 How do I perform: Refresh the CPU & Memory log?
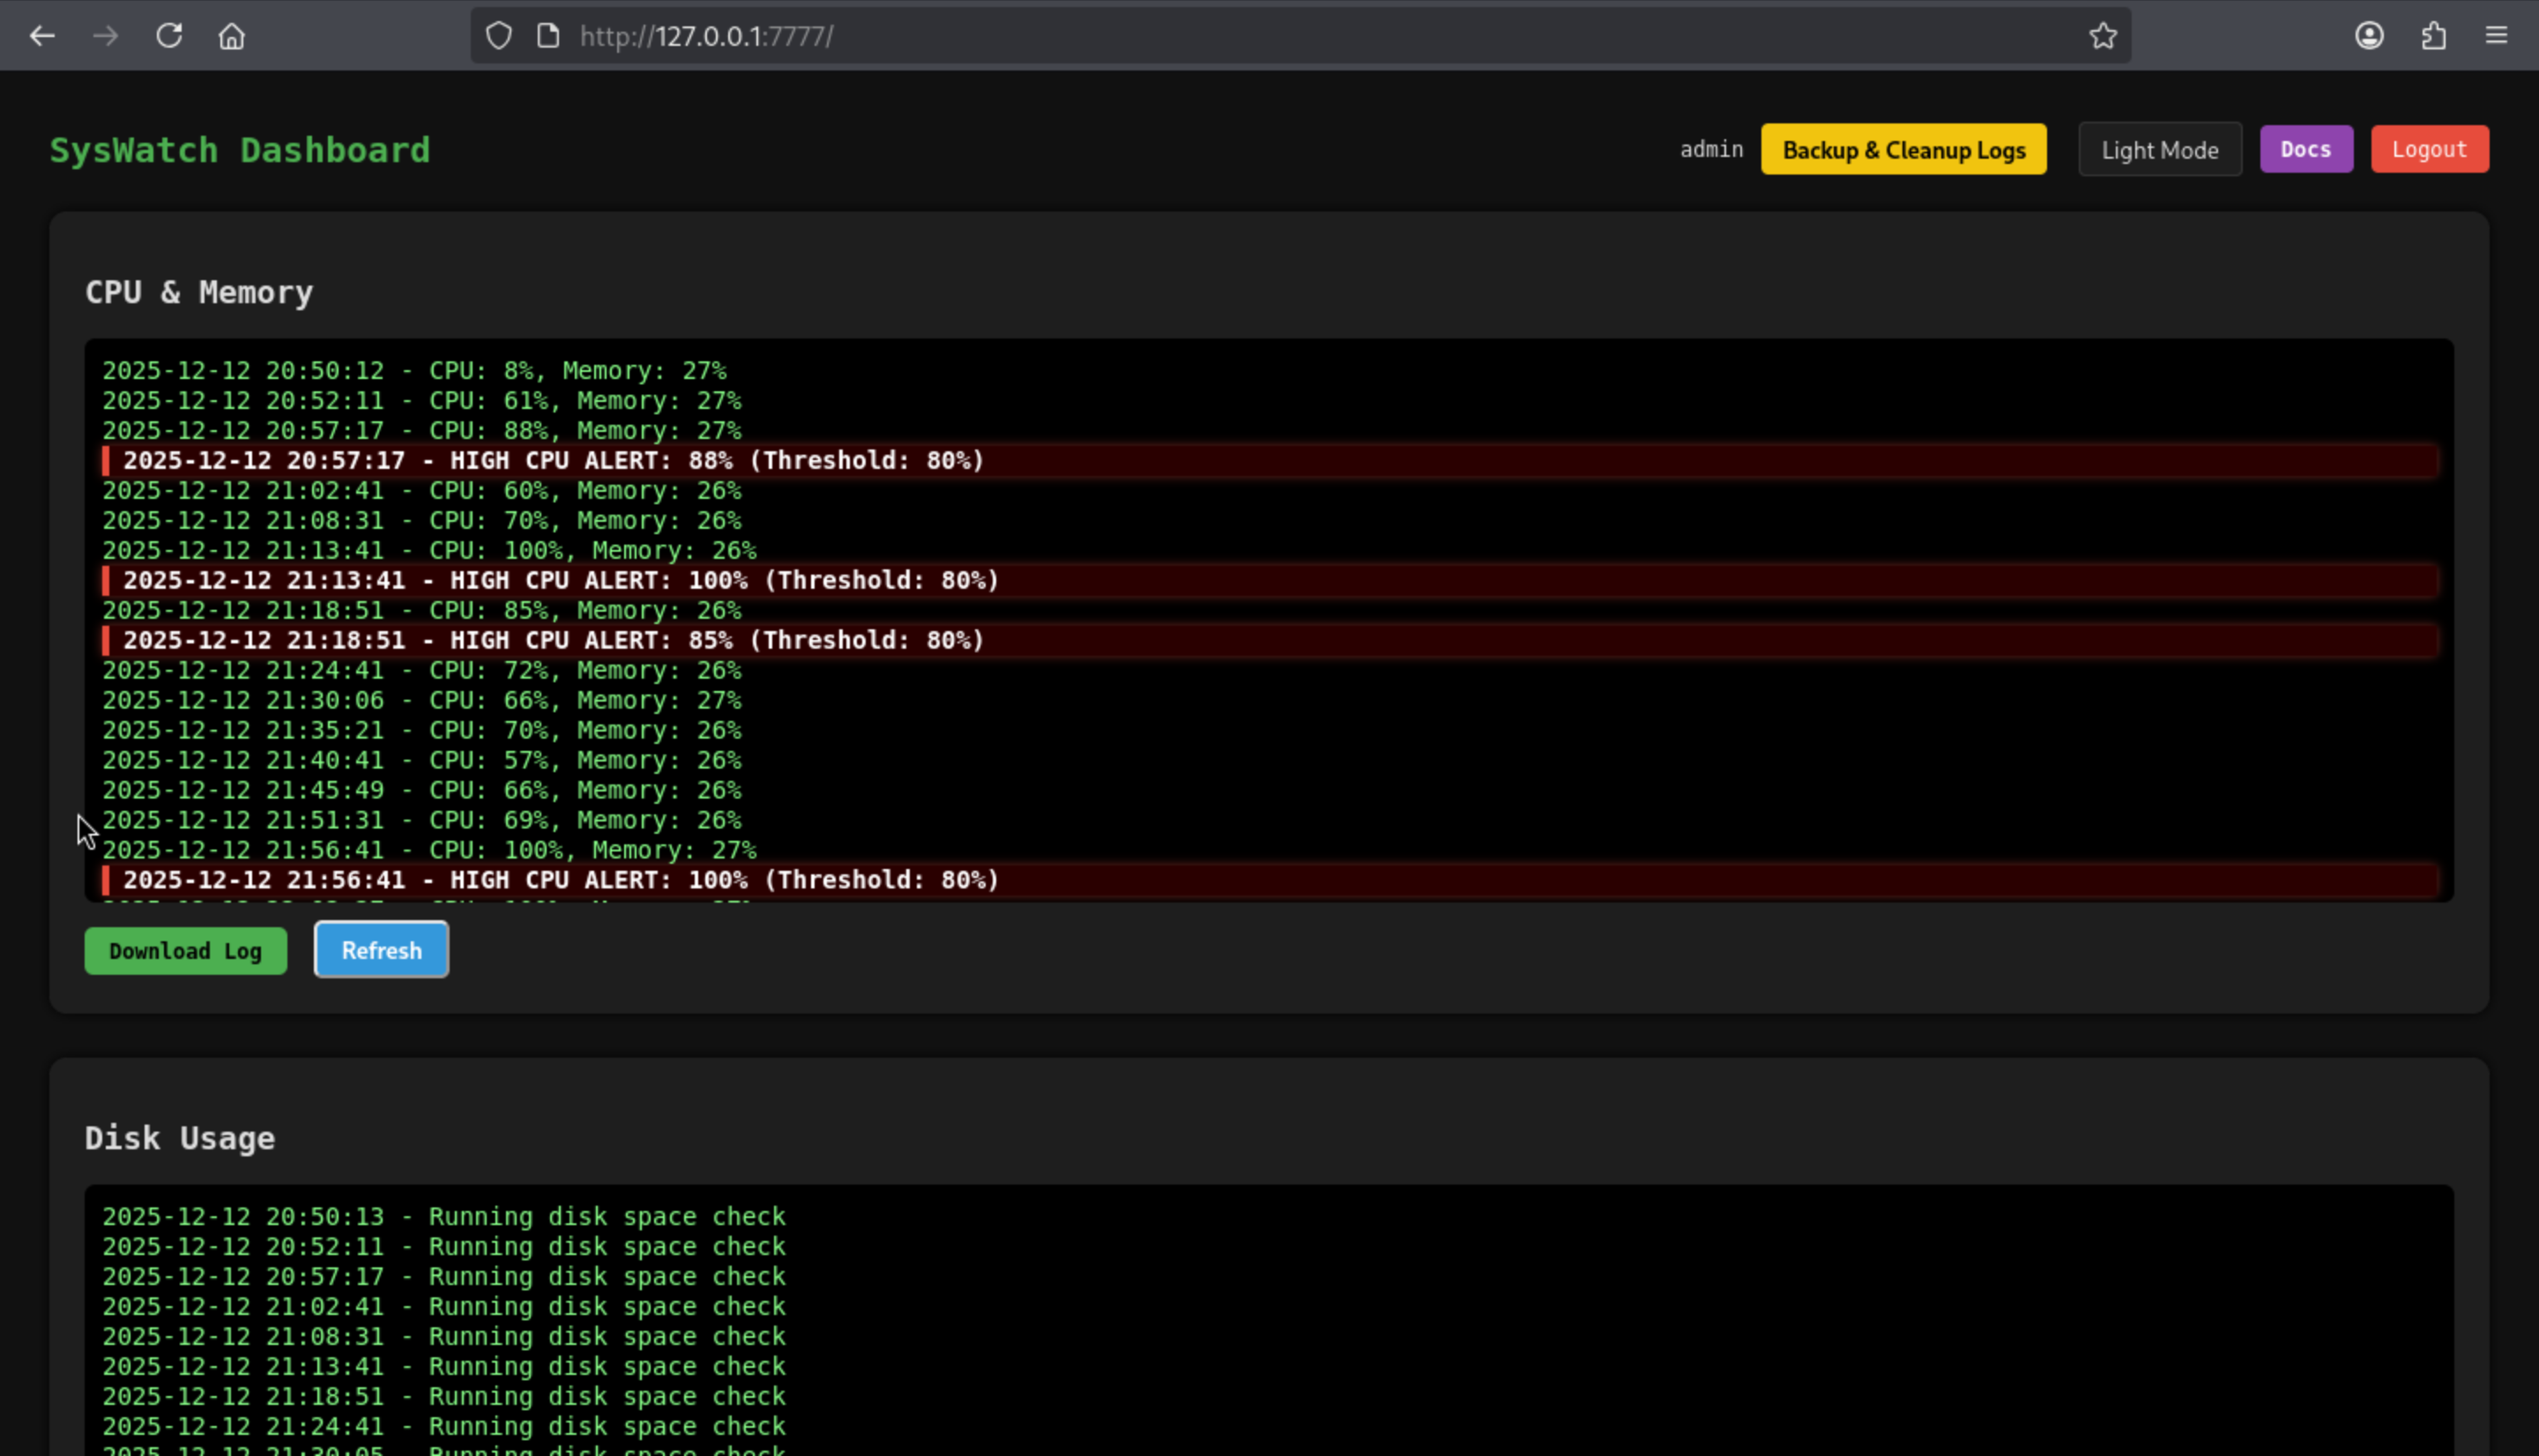[x=381, y=951]
